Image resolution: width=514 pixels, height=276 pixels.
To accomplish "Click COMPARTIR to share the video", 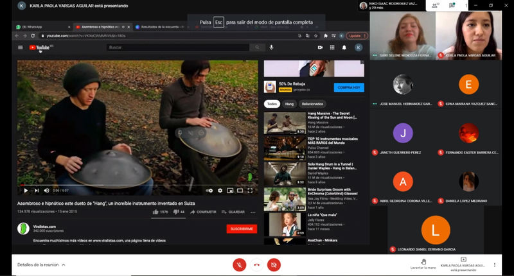I will click(x=203, y=212).
